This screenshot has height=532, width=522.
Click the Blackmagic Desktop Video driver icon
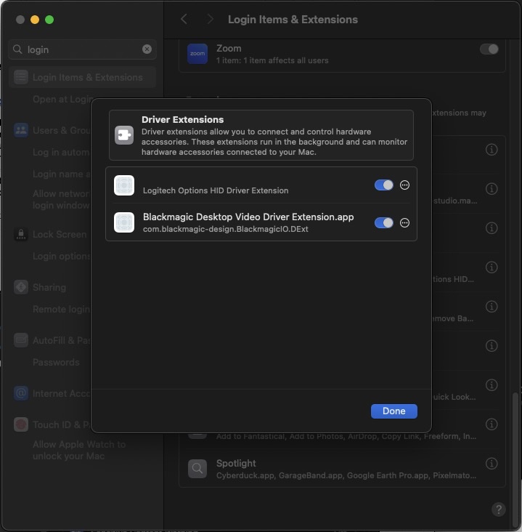124,222
